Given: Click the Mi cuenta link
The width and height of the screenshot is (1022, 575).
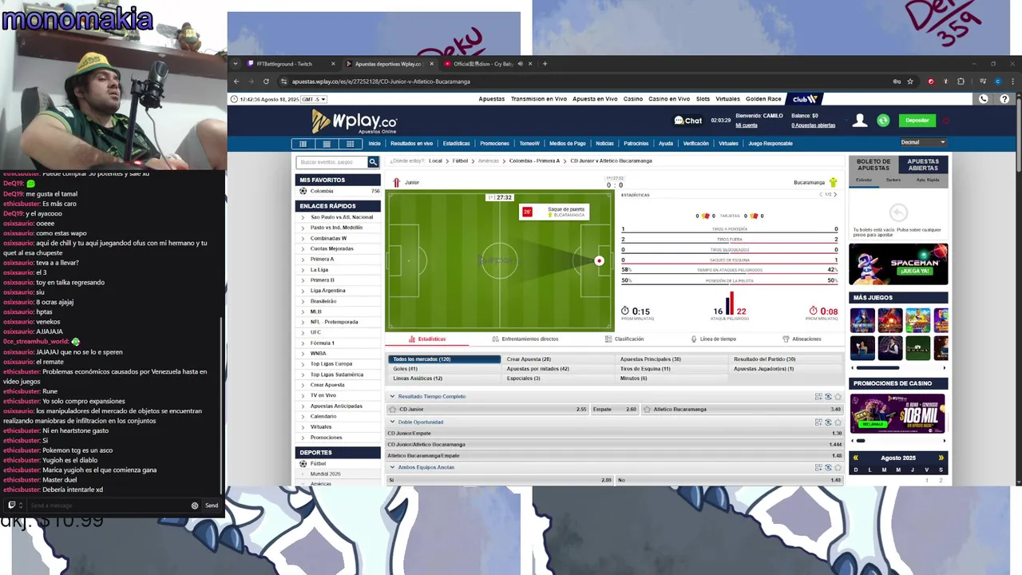Looking at the screenshot, I should click(x=747, y=125).
